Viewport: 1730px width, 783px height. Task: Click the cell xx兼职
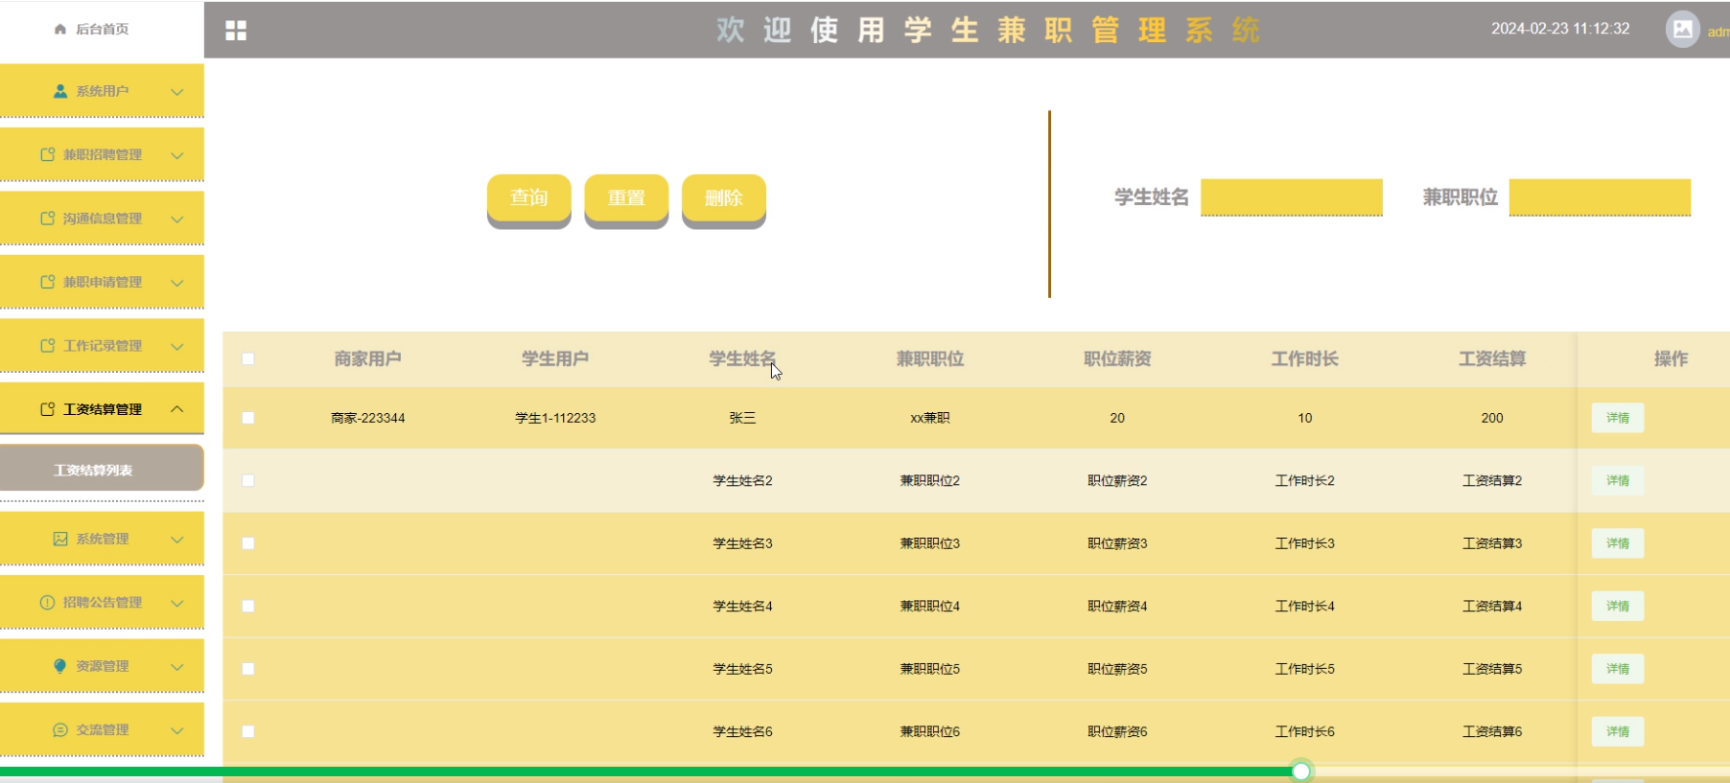click(930, 418)
